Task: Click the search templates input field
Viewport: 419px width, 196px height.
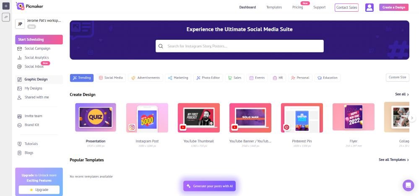Action: pos(239,46)
